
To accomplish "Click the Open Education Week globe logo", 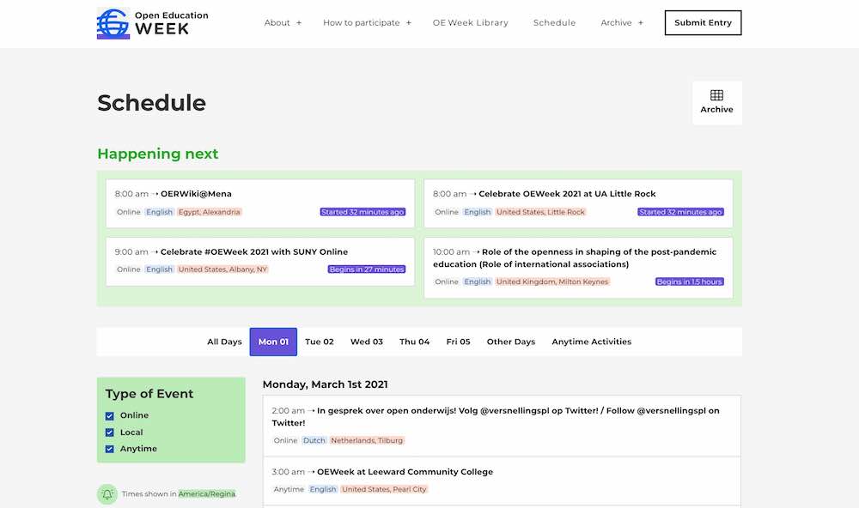I will point(113,23).
